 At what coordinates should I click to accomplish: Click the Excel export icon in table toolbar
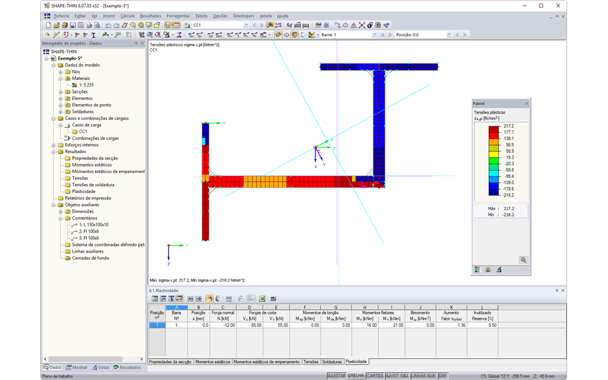click(x=262, y=299)
